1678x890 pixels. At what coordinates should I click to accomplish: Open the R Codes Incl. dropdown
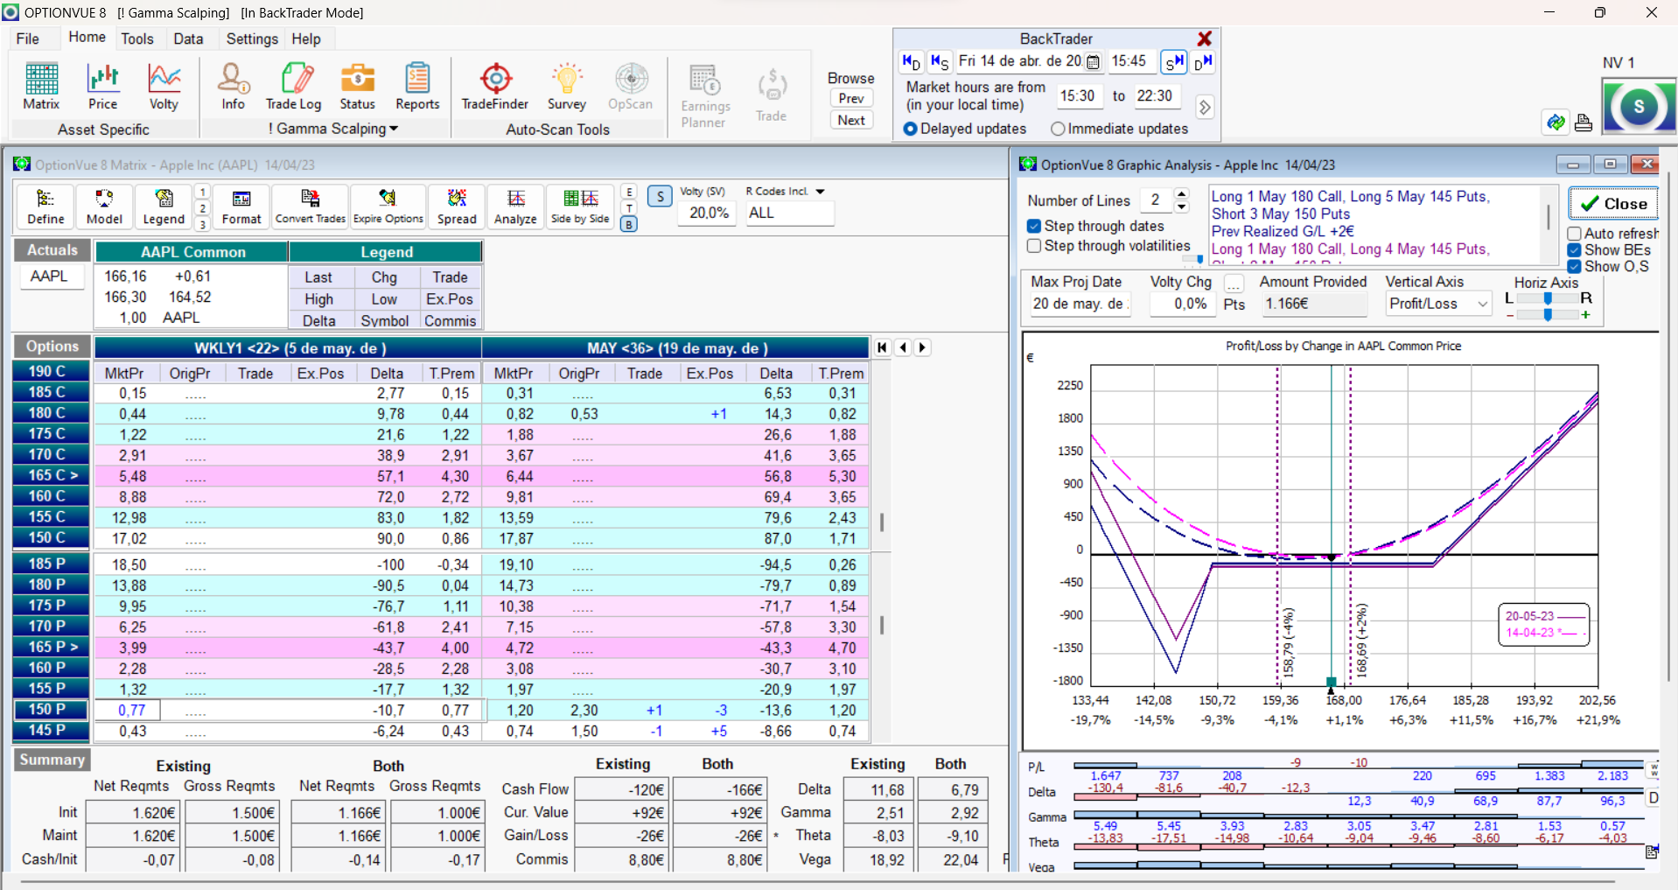click(x=820, y=192)
